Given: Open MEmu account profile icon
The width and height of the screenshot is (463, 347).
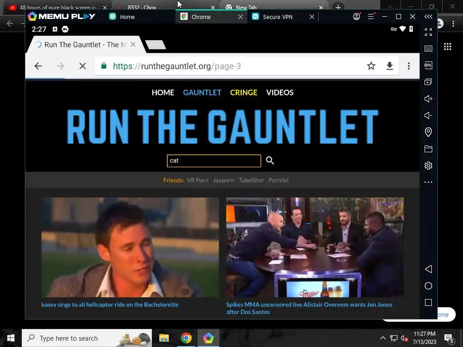Looking at the screenshot, I should click(357, 17).
